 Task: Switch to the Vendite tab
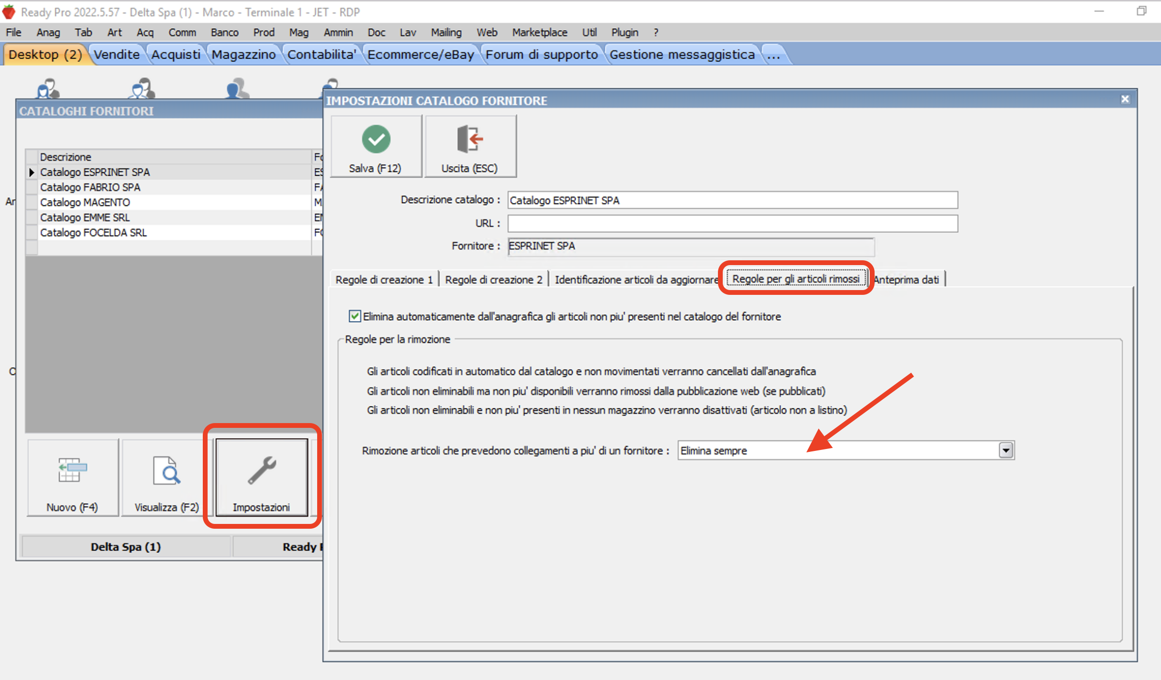(117, 54)
